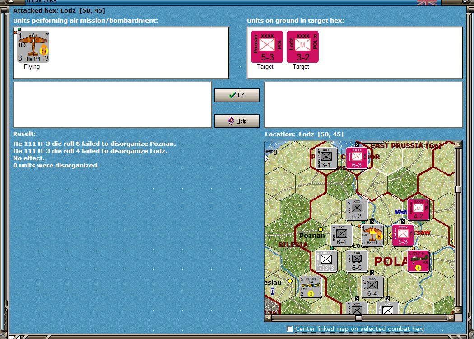The height and width of the screenshot is (339, 474).
Task: Click the map horizontal scrollbar thumb
Action: pos(358,318)
